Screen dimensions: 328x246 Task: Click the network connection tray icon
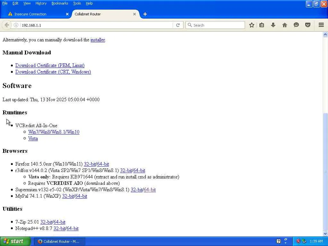pyautogui.click(x=304, y=241)
